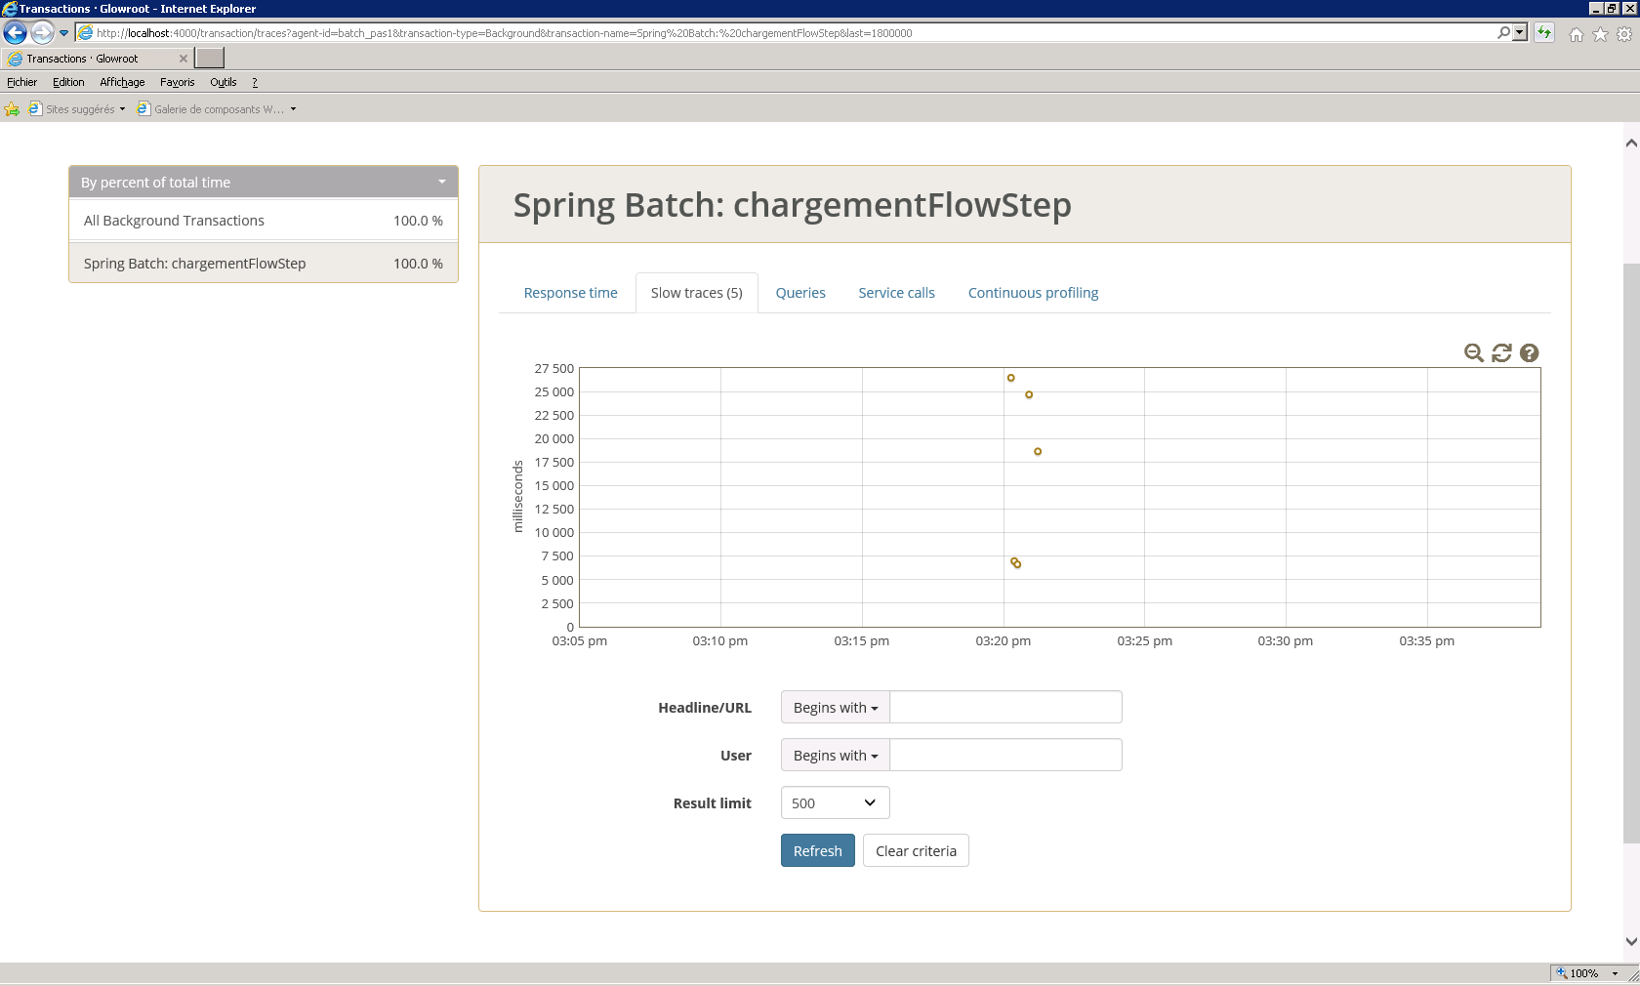Open the Headline/URL 'Begins with' dropdown

click(x=835, y=708)
